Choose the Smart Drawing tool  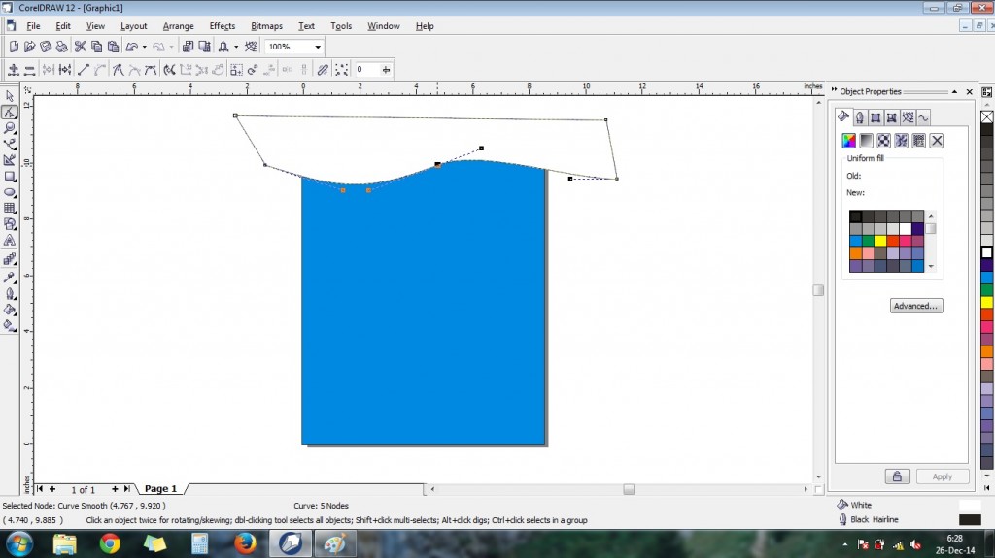(x=10, y=160)
